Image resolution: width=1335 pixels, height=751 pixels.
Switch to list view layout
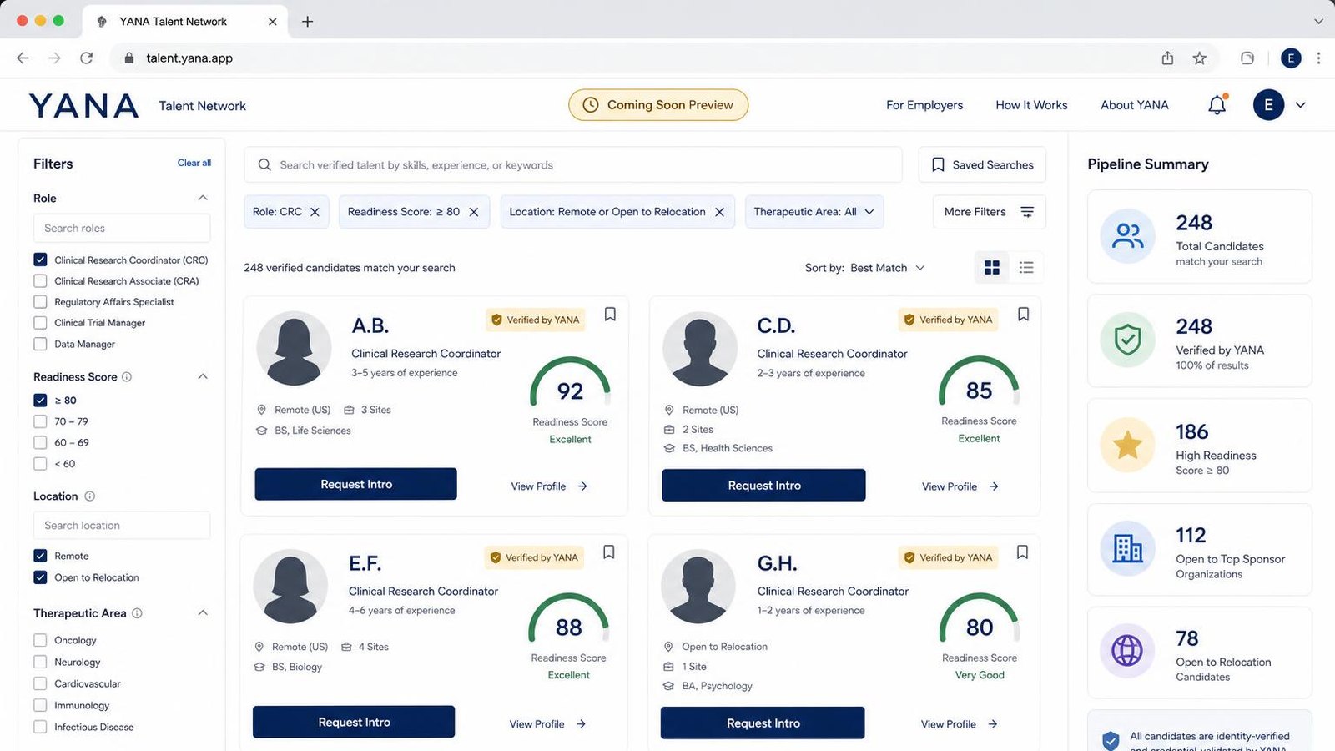click(1026, 267)
